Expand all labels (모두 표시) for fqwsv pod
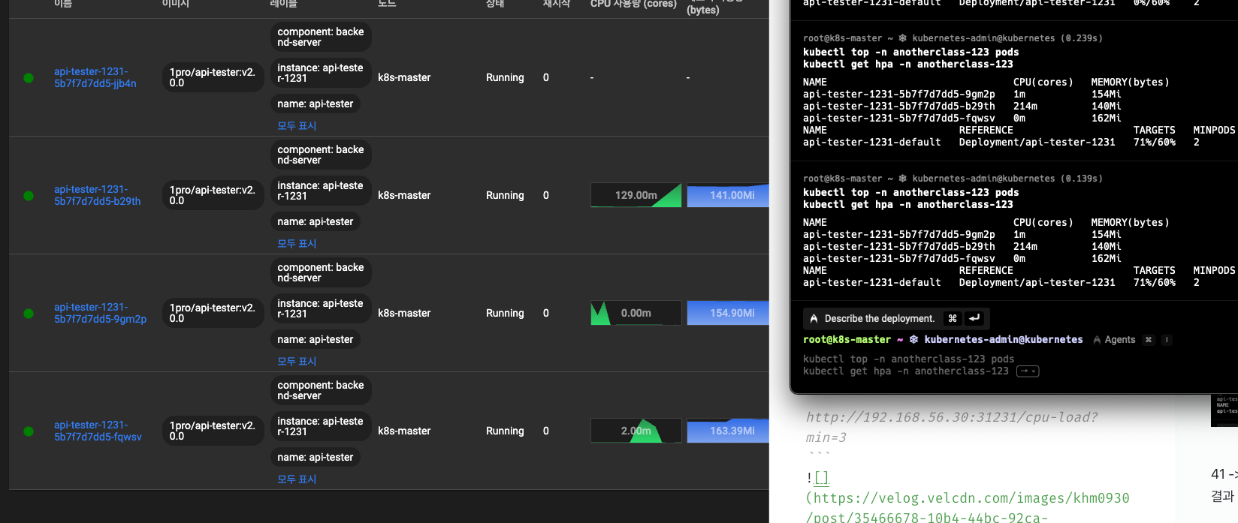Image resolution: width=1238 pixels, height=523 pixels. click(x=297, y=479)
